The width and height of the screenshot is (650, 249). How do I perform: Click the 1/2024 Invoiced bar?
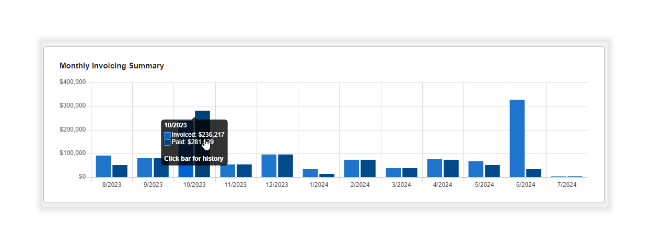[x=310, y=173]
